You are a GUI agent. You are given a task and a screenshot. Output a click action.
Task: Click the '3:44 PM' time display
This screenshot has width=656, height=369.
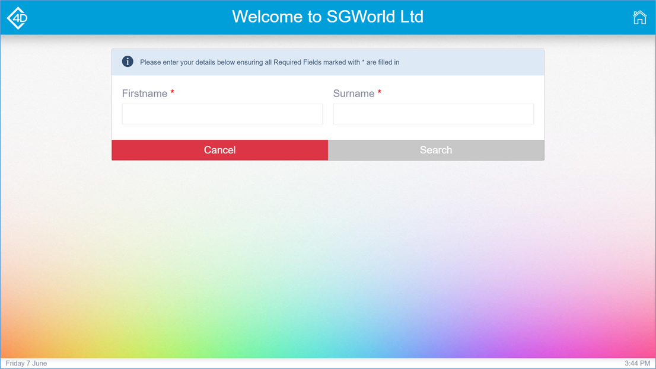pyautogui.click(x=637, y=363)
